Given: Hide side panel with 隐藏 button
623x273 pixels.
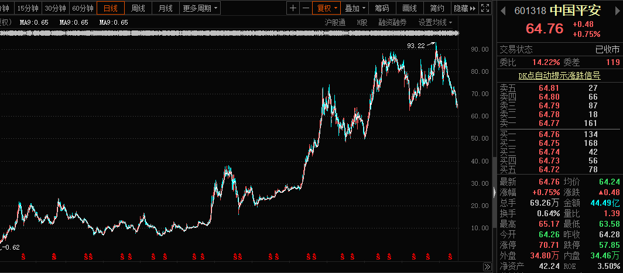Looking at the screenshot, I should coord(465,8).
